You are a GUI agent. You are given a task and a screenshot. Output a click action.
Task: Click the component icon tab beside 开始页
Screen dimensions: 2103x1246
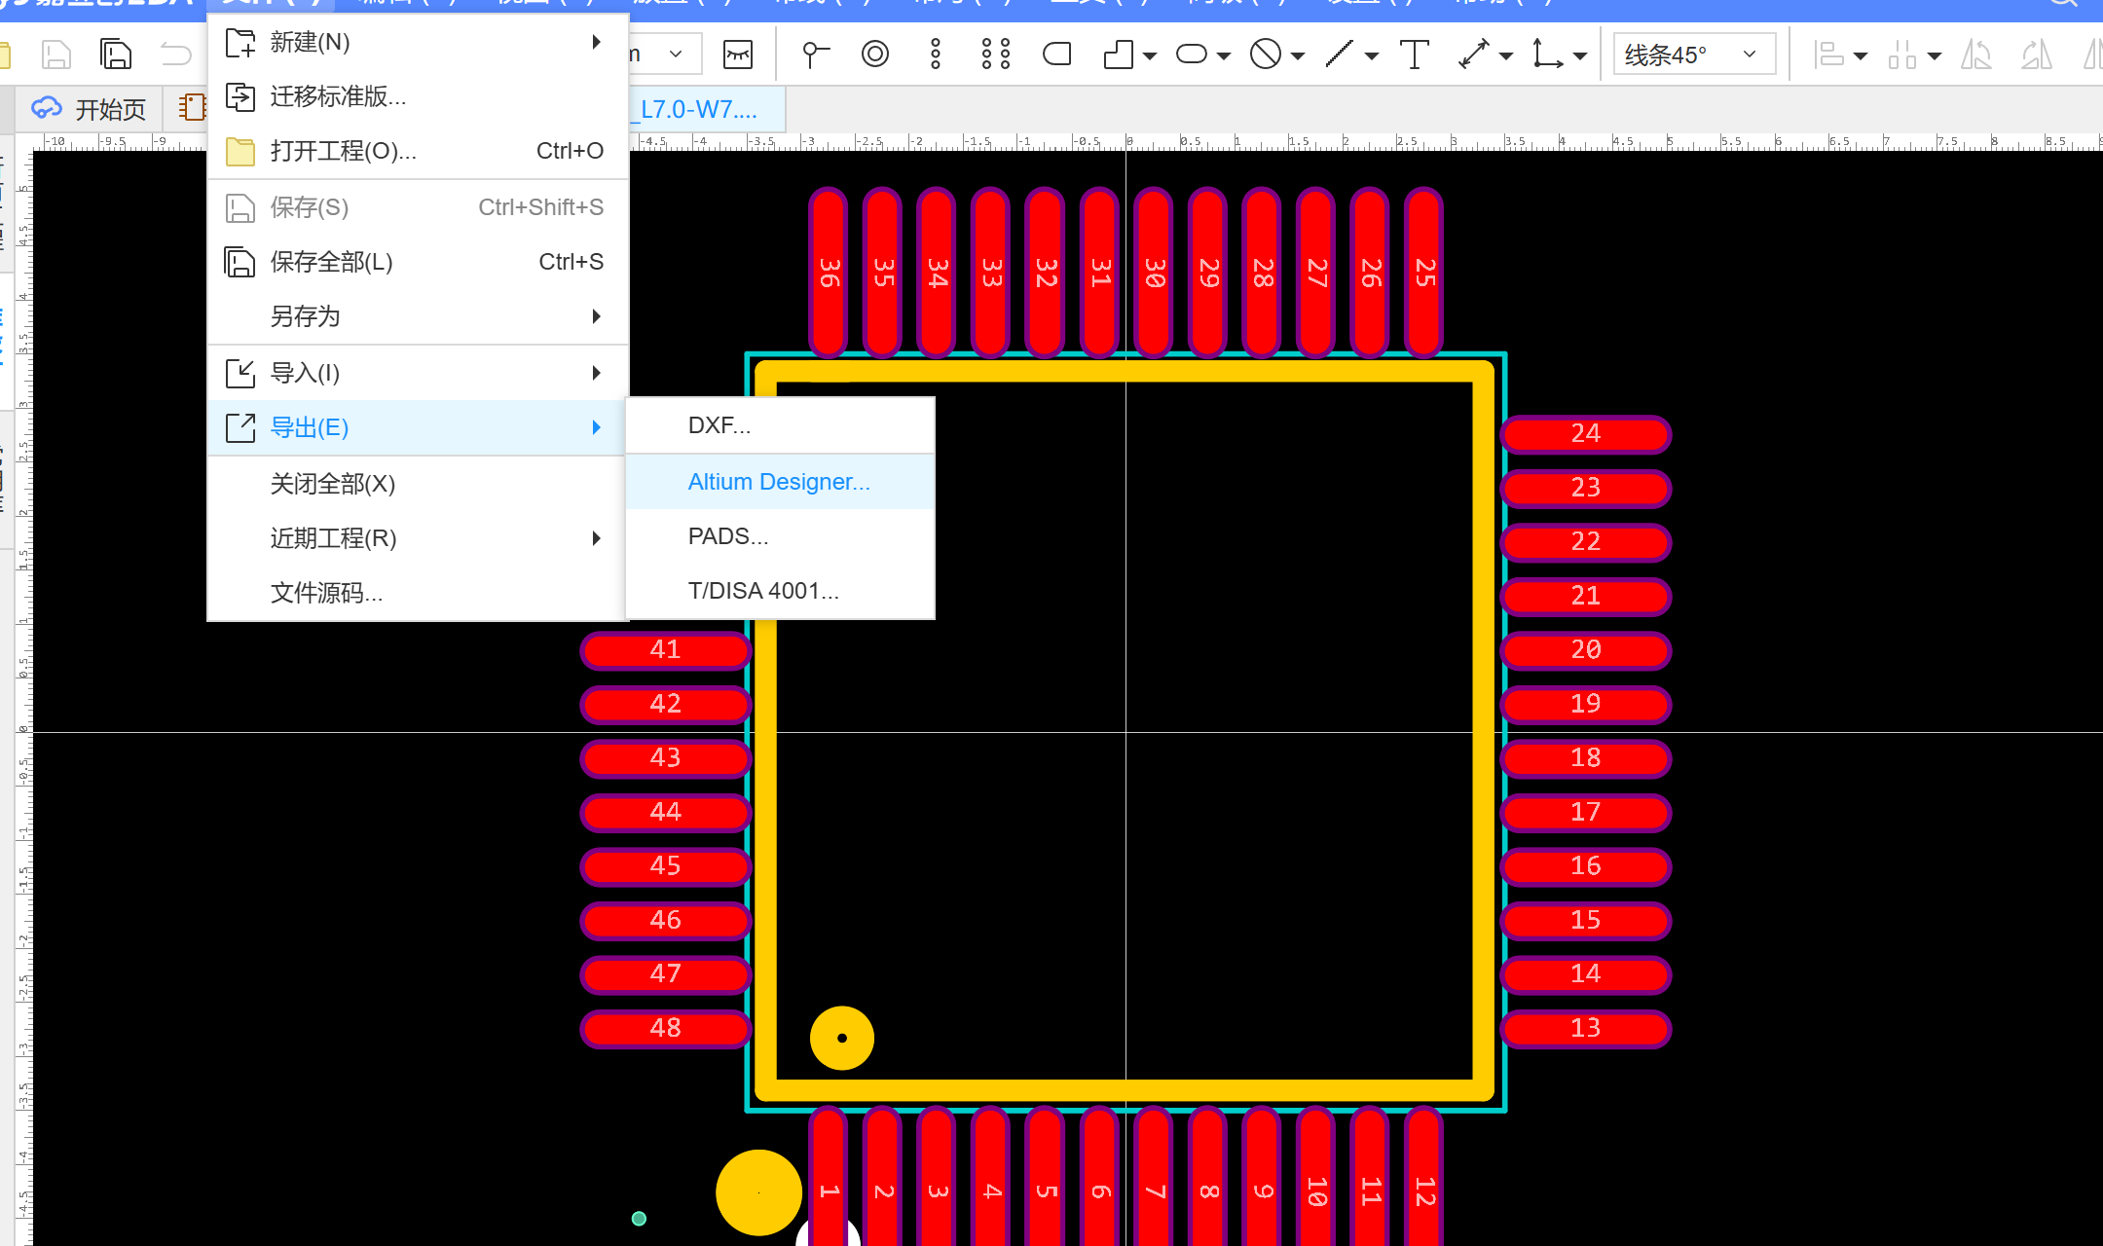192,108
